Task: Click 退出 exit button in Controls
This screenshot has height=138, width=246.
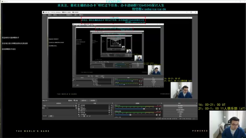Action: click(x=180, y=116)
